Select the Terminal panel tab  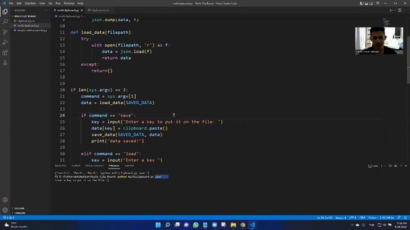[x=114, y=166]
